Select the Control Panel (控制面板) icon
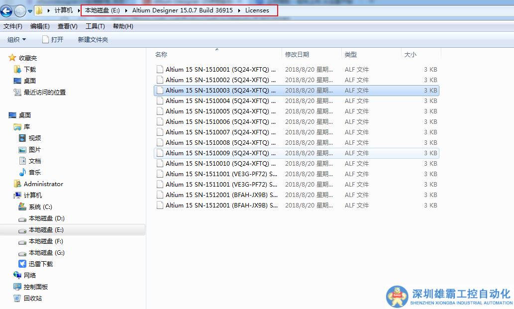The width and height of the screenshot is (514, 309). coord(18,287)
